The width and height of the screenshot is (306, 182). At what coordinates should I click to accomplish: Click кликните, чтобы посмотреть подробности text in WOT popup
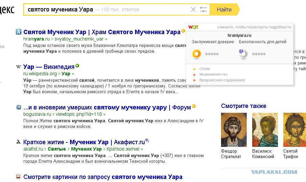pyautogui.click(x=254, y=27)
